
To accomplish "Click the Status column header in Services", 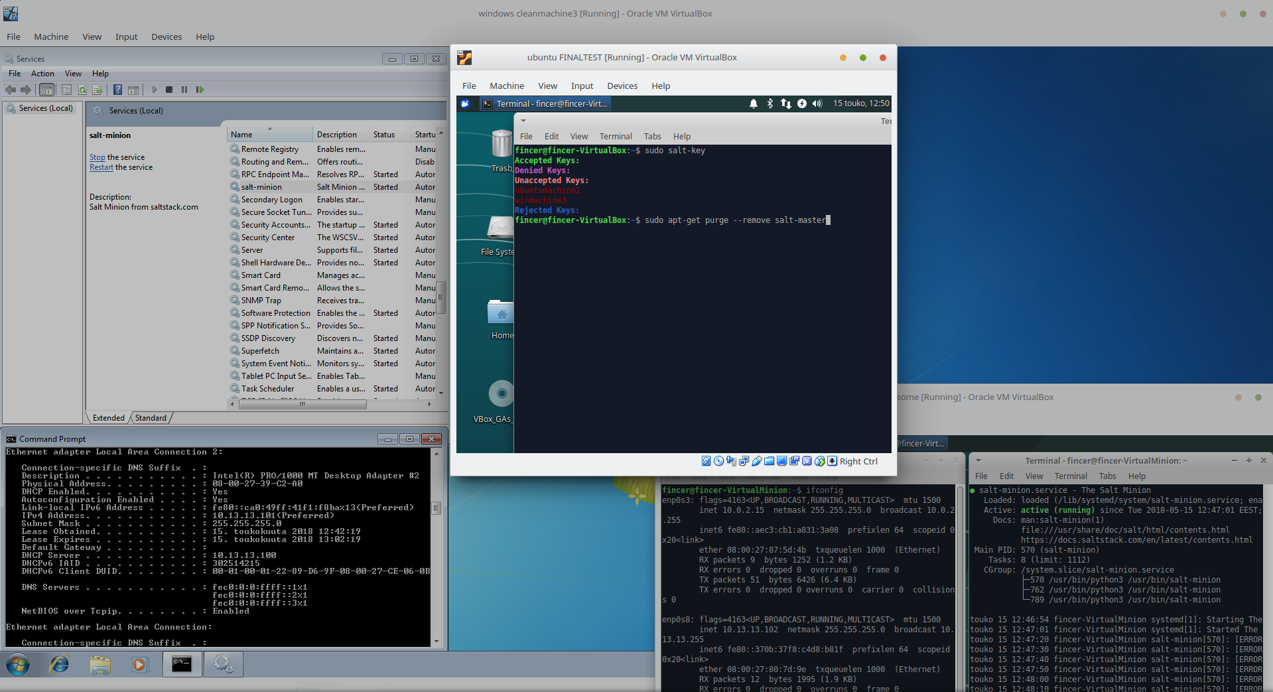I will 390,135.
